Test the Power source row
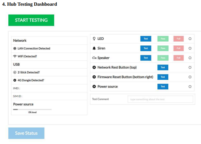Screen dimensions: 201x144 (163, 86)
